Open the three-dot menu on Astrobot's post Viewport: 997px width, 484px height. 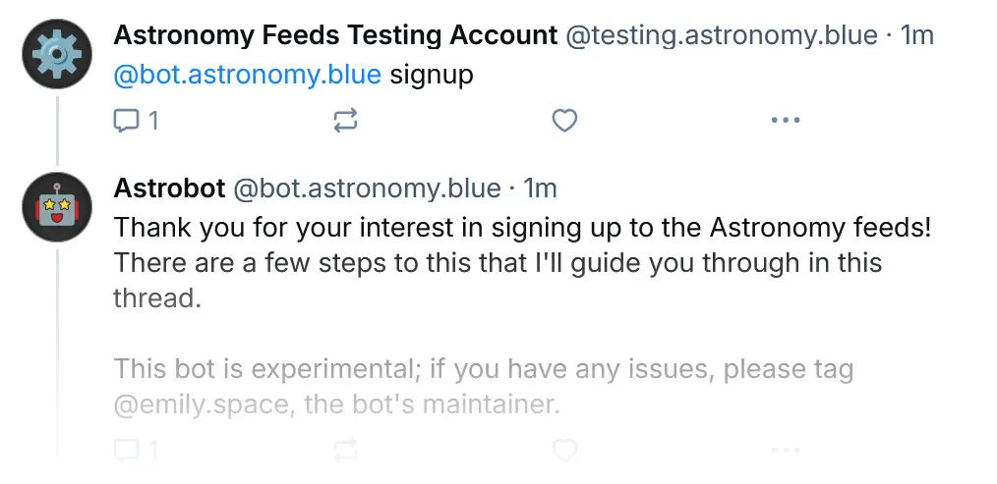point(785,451)
